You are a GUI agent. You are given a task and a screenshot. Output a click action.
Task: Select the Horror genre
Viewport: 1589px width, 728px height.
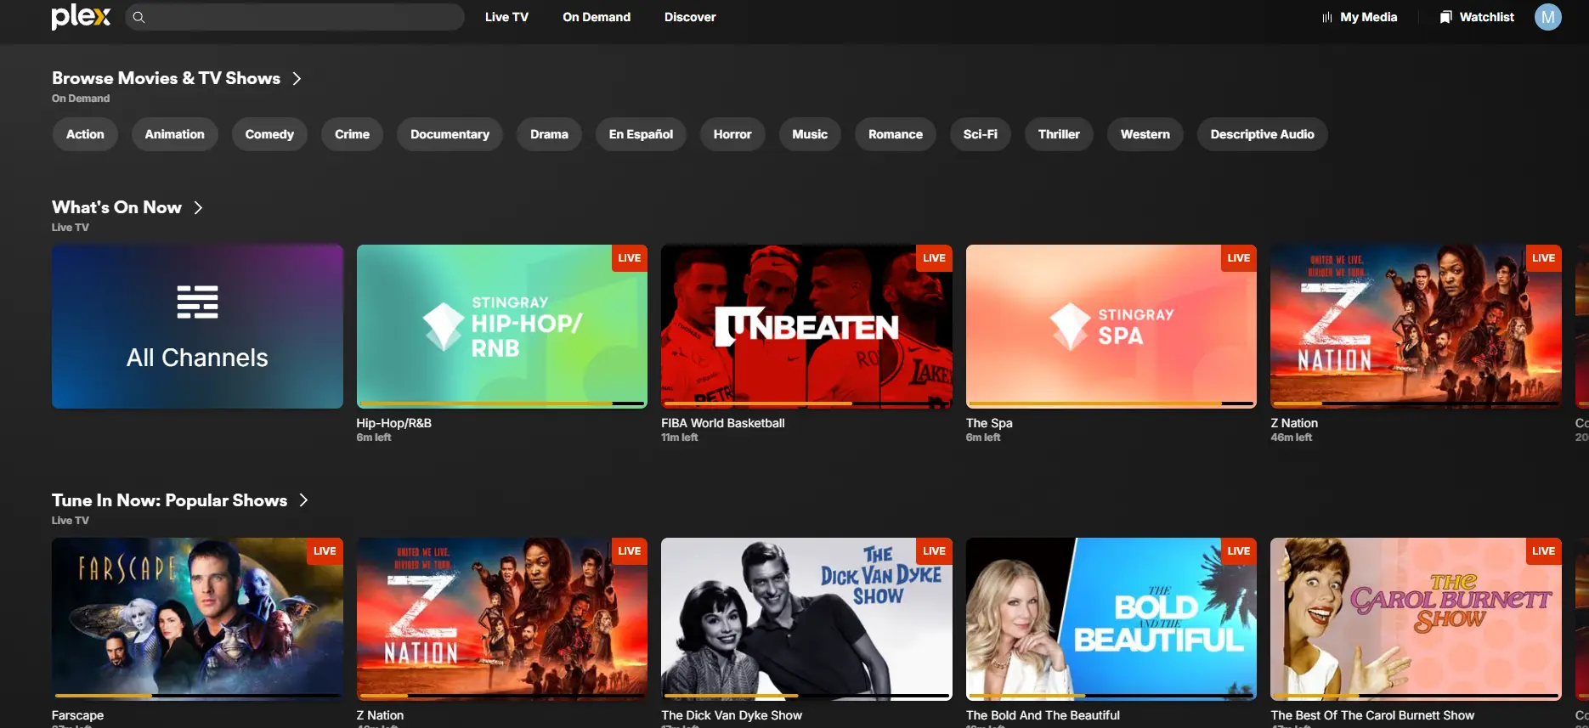(x=732, y=134)
